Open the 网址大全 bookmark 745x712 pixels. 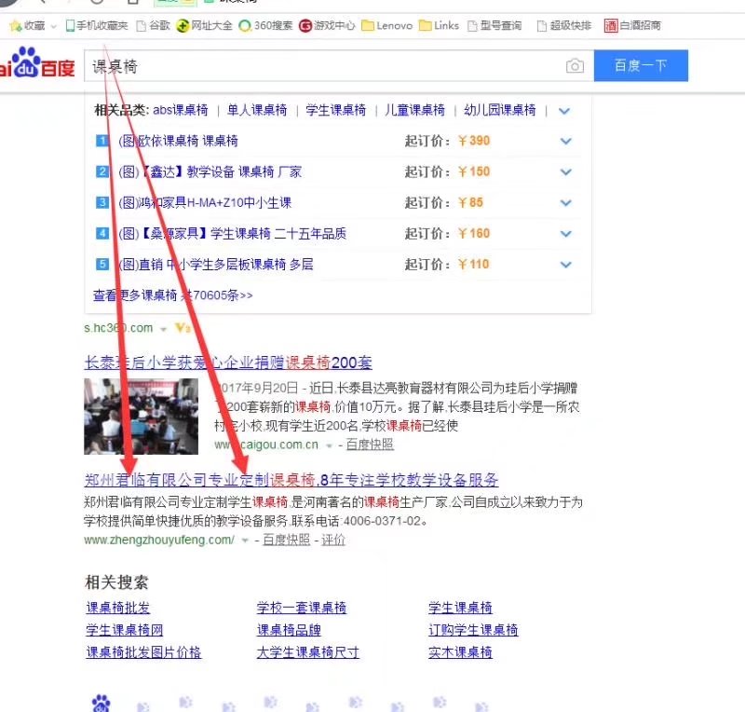pos(206,26)
